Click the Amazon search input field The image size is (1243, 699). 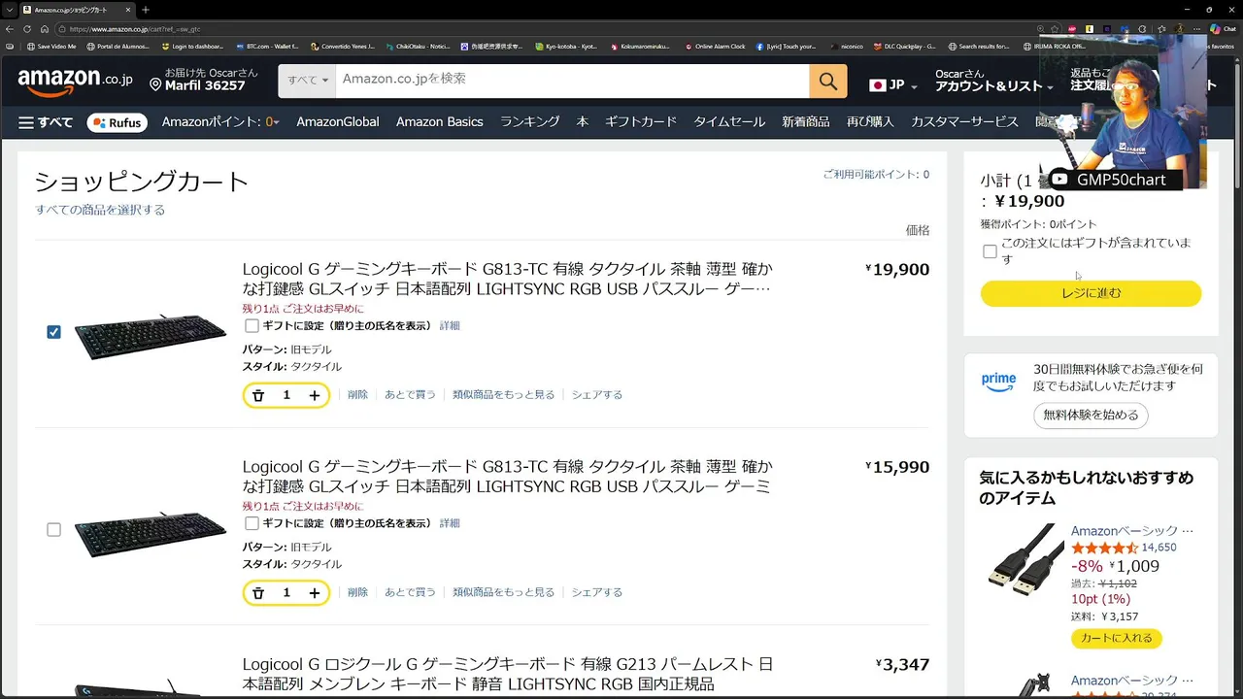(572, 82)
